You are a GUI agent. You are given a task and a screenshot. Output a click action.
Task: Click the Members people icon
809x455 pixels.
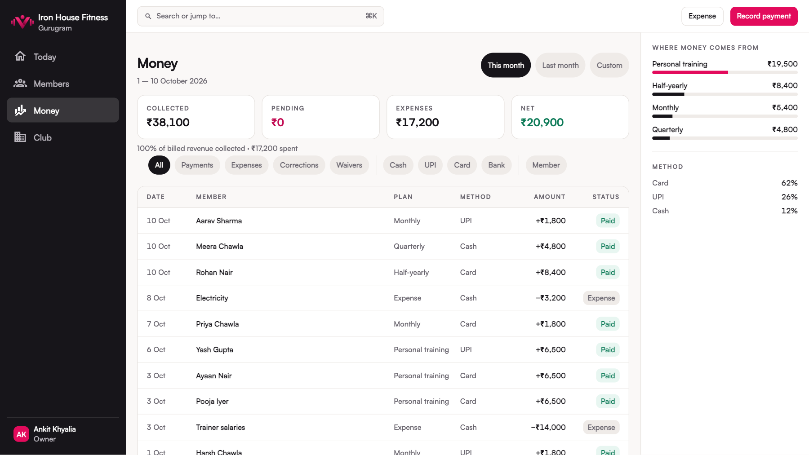[20, 84]
